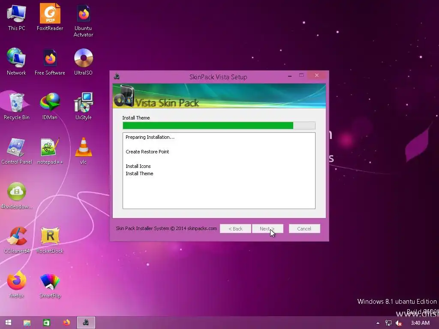Show hidden tray icons arrow
The width and height of the screenshot is (439, 329).
[x=378, y=323]
